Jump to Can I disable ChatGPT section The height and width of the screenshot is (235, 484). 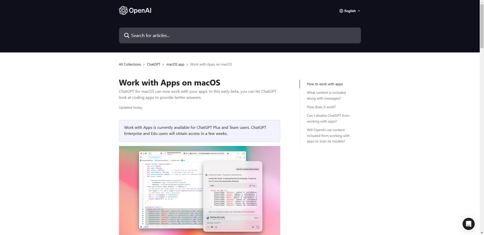[x=328, y=118]
